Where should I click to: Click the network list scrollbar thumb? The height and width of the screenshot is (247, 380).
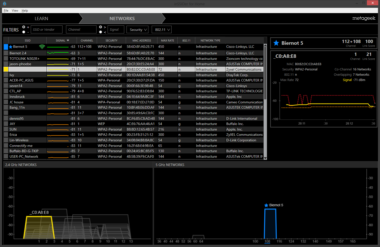265,73
